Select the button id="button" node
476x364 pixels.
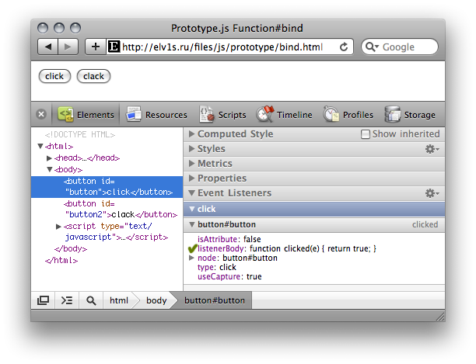pyautogui.click(x=107, y=186)
